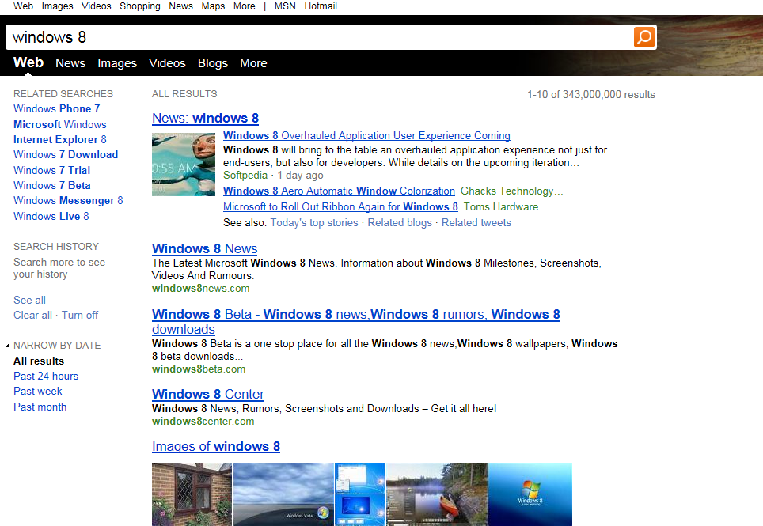Viewport: 763px width, 526px height.
Task: Select the Web link in the top bar
Action: tap(23, 6)
